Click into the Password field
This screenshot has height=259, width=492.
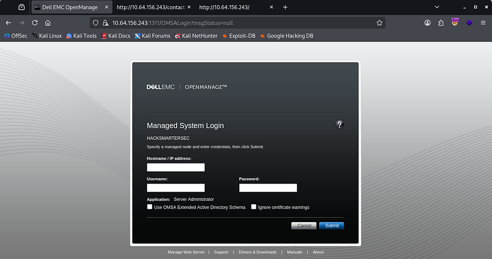[x=268, y=188]
